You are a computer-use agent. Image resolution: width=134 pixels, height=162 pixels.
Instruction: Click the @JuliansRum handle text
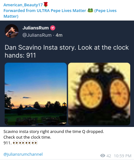point(37,35)
